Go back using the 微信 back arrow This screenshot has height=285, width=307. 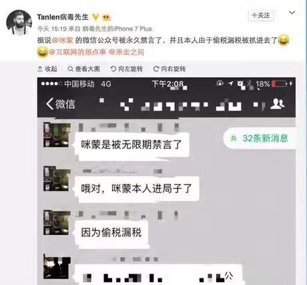60,104
